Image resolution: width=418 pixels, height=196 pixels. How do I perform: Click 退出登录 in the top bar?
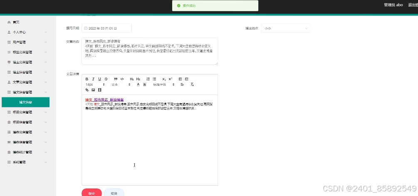click(x=413, y=5)
